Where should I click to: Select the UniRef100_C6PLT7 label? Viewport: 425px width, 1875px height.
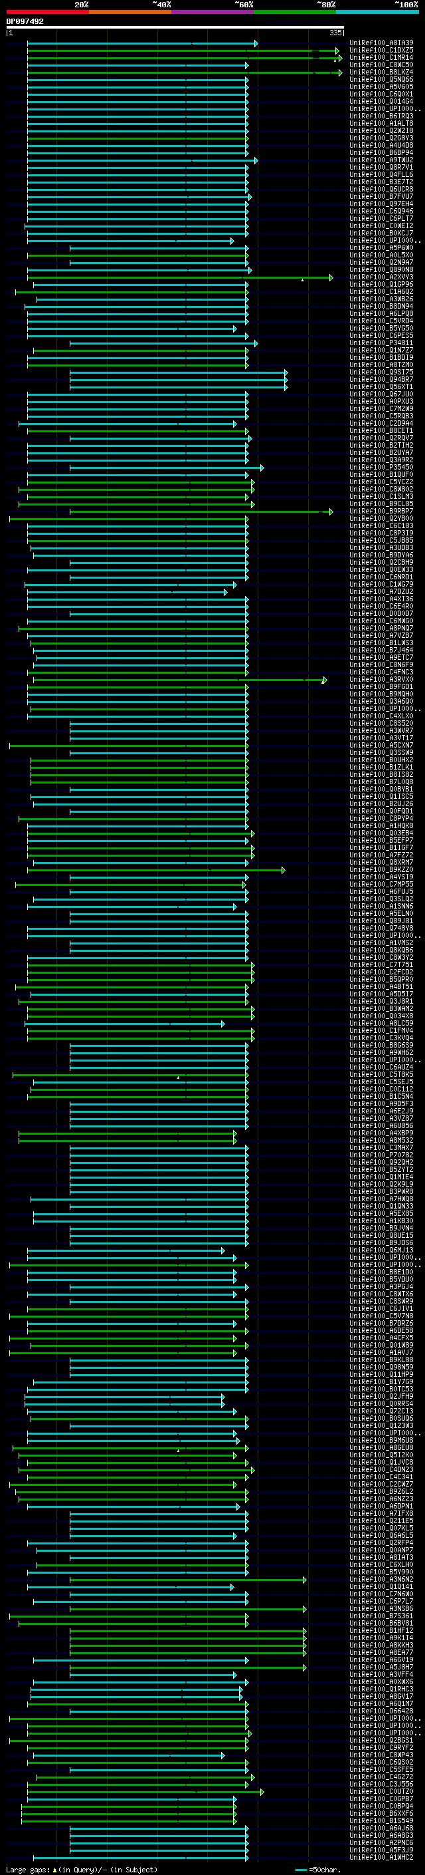click(381, 218)
